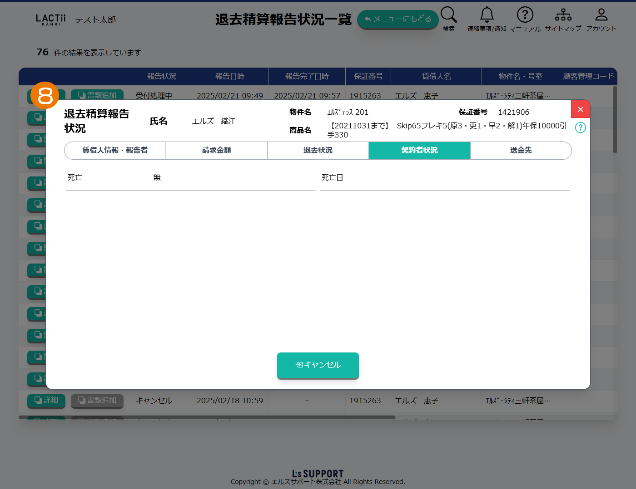Open the 退去状況 tab
This screenshot has height=489, width=636.
pyautogui.click(x=318, y=151)
